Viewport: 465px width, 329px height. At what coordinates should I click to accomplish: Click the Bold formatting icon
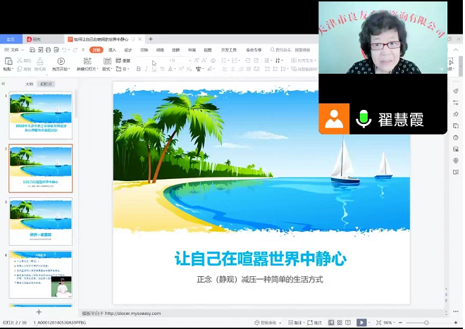coord(137,69)
